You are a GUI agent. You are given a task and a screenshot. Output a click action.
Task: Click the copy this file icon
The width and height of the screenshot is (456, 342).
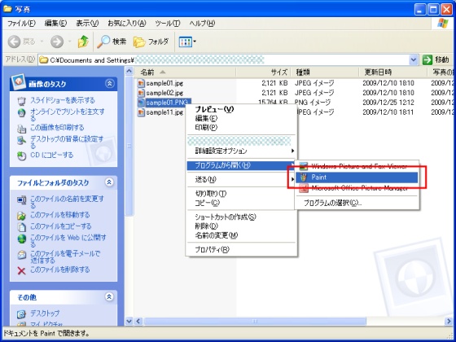(22, 227)
